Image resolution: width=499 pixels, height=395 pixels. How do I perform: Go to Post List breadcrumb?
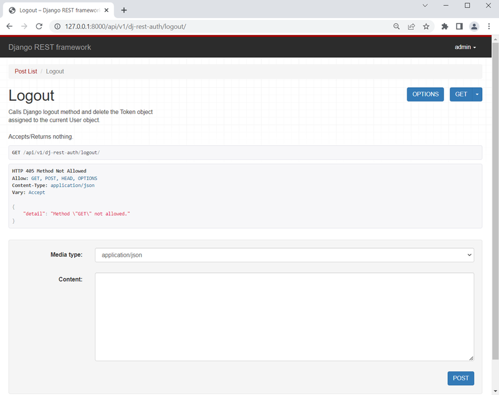pyautogui.click(x=26, y=71)
